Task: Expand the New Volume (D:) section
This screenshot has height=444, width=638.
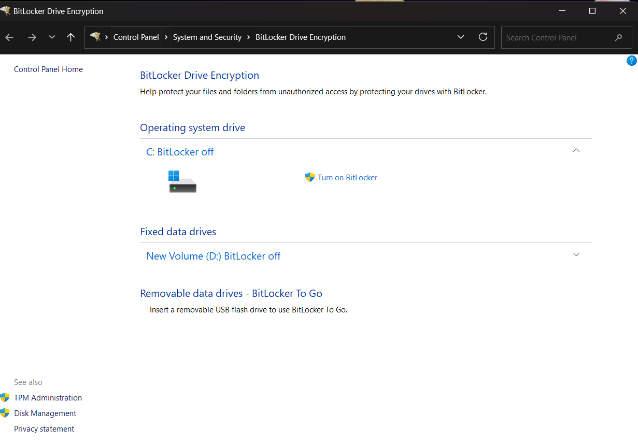Action: [576, 254]
